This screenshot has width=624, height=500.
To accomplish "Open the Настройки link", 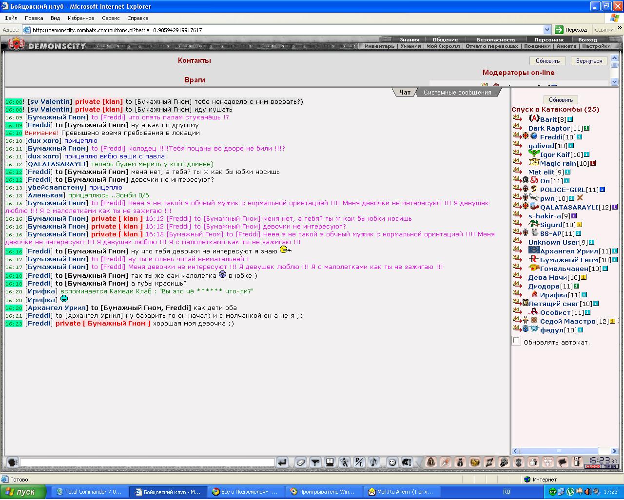I will pyautogui.click(x=596, y=46).
